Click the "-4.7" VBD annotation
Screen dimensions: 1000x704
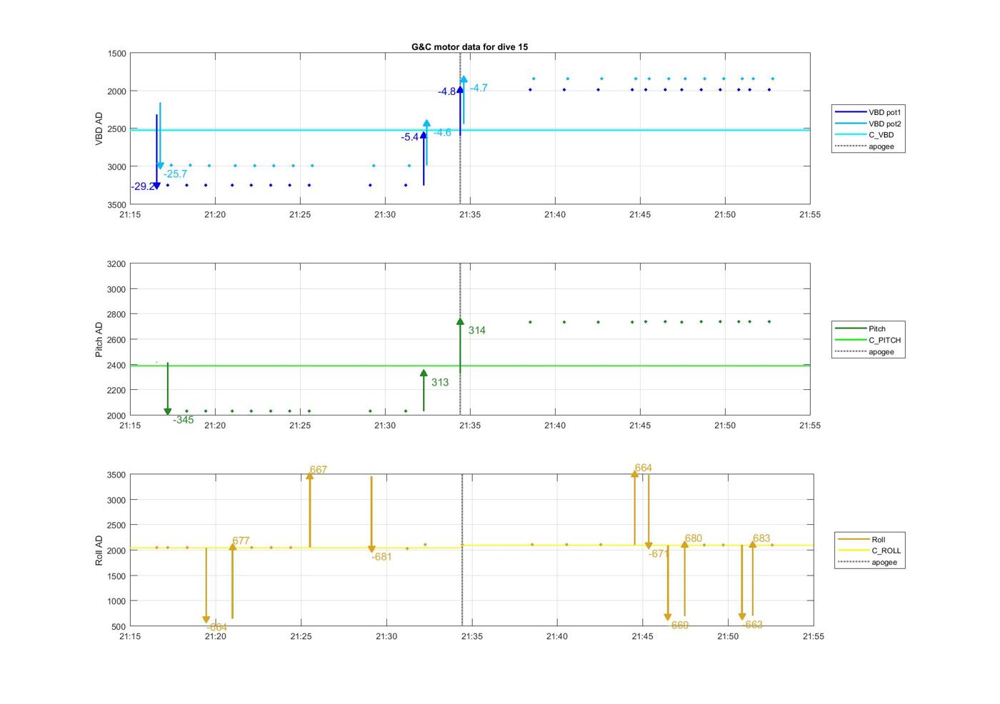pyautogui.click(x=479, y=89)
